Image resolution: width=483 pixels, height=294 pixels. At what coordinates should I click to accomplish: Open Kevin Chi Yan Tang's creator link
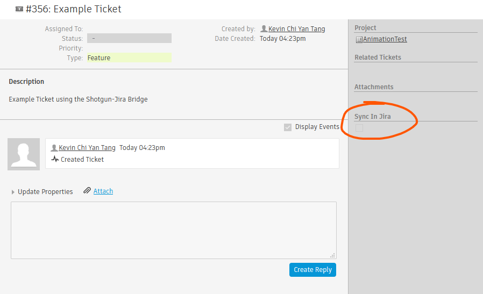tap(296, 29)
